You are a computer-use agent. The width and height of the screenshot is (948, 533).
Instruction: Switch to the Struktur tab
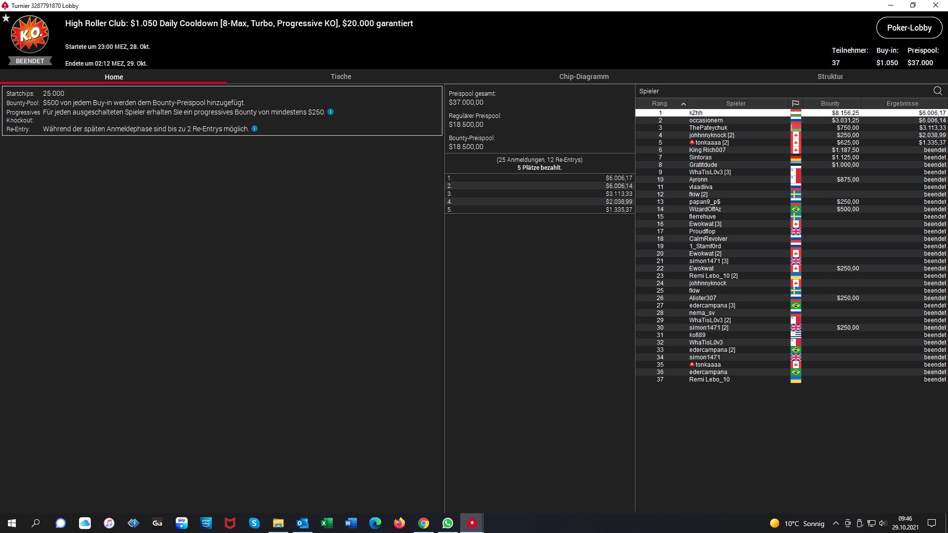(x=830, y=76)
